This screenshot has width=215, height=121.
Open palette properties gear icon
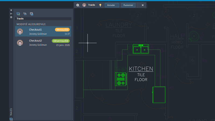11,17
